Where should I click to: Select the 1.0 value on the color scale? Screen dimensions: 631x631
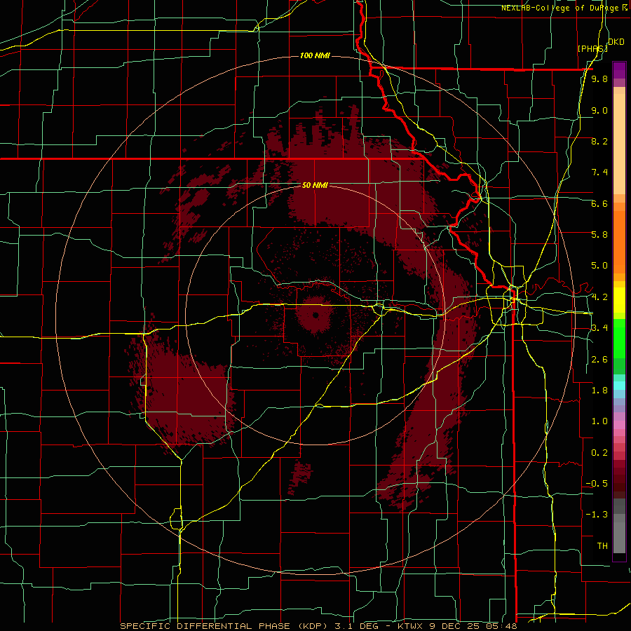coord(599,421)
